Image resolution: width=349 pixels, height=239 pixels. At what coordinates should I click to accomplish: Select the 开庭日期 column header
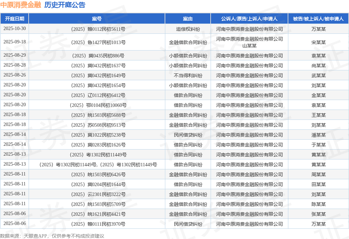click(x=14, y=19)
